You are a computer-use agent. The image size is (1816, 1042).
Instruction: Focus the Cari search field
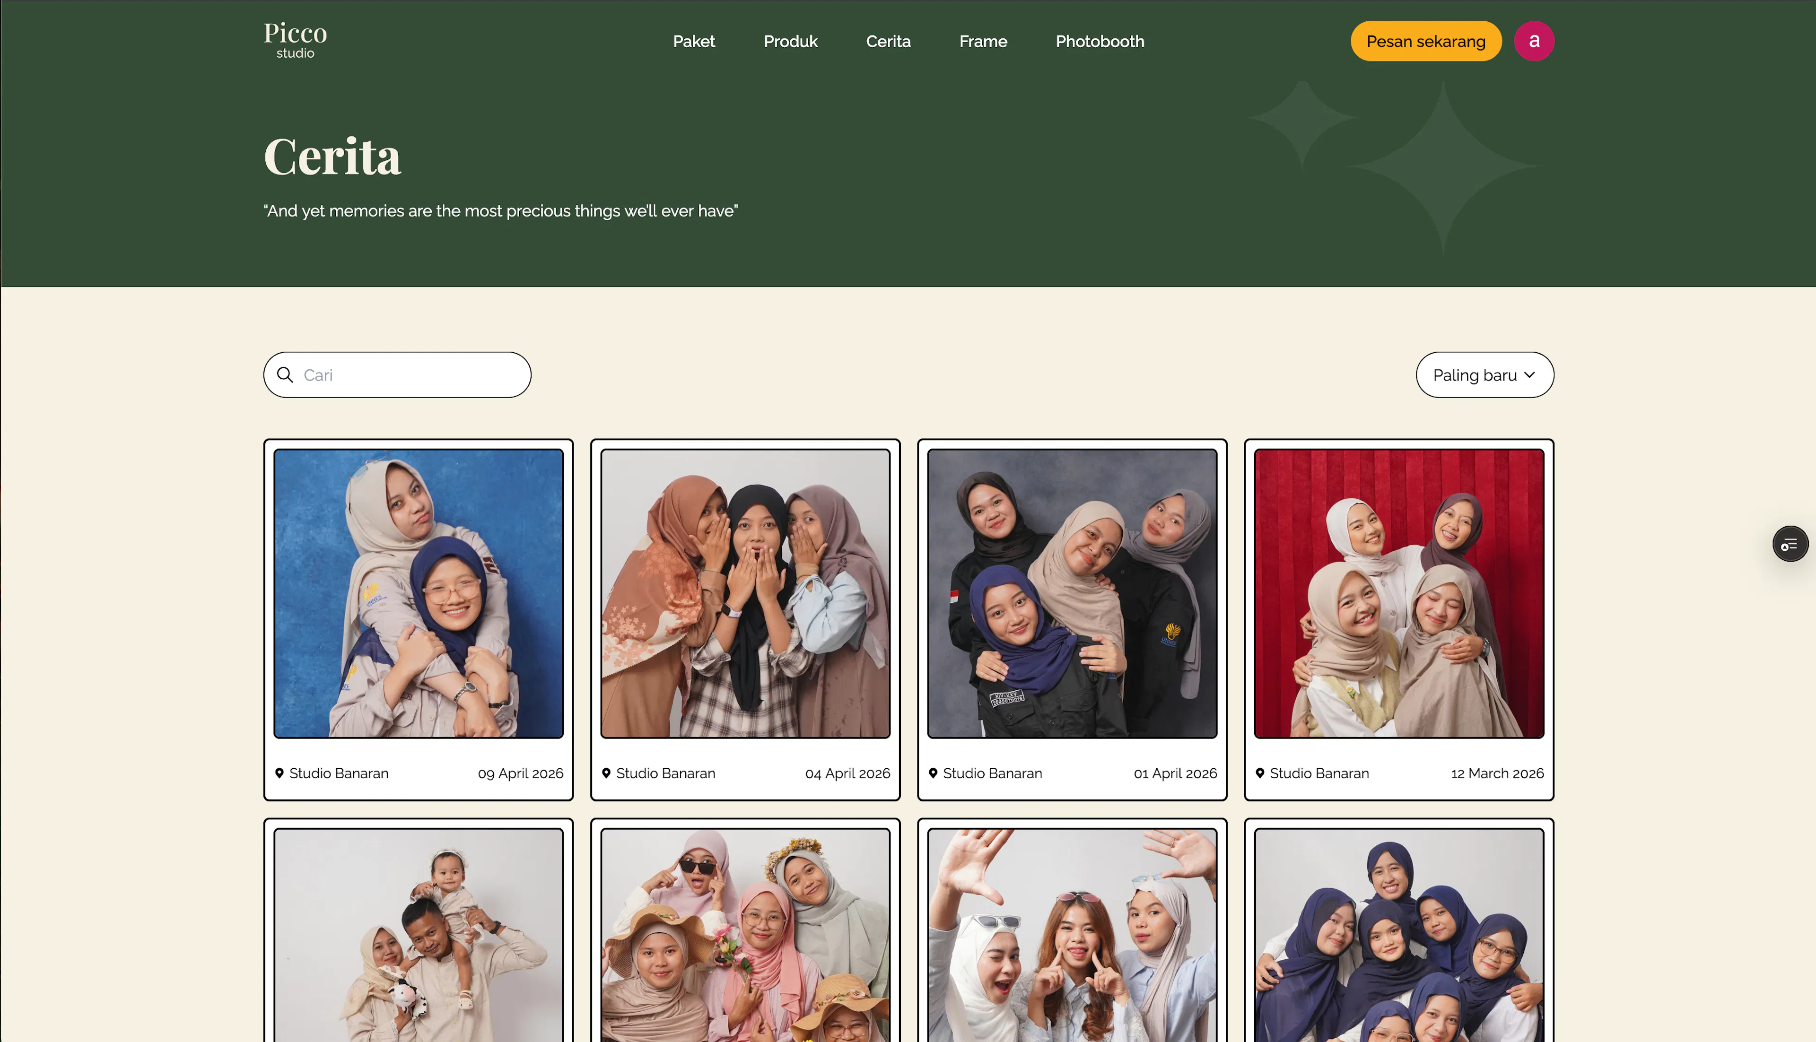point(411,375)
